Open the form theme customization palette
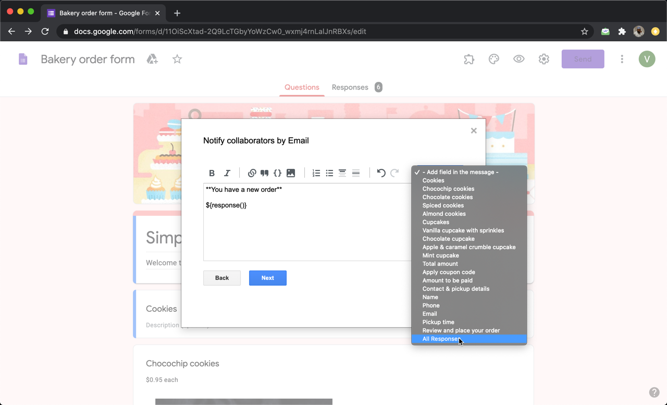The height and width of the screenshot is (405, 667). point(493,59)
